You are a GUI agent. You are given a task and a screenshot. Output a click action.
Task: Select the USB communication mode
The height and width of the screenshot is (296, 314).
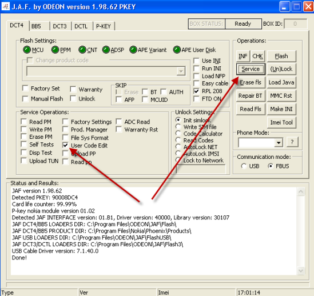coord(244,166)
